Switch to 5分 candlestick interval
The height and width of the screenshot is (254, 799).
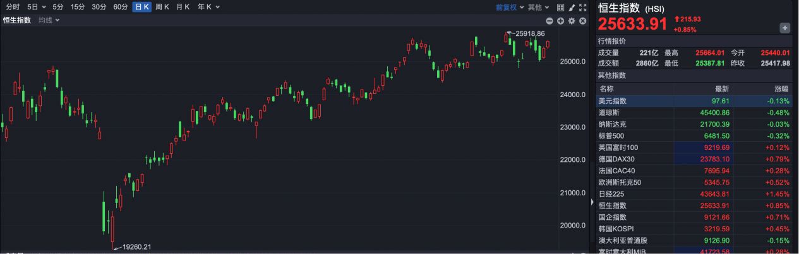click(x=58, y=7)
